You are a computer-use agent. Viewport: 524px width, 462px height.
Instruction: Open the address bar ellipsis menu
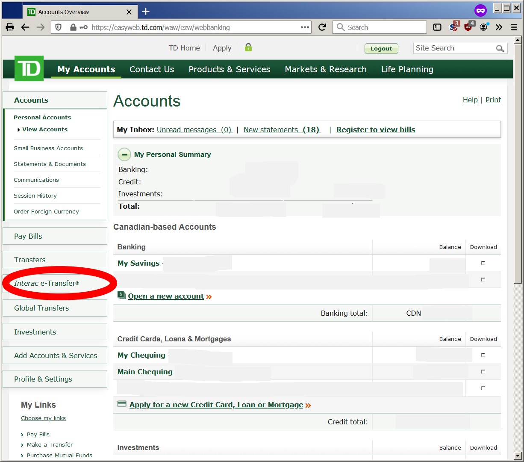click(x=305, y=27)
